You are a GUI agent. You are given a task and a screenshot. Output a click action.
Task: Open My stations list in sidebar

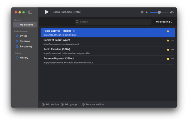(25, 25)
